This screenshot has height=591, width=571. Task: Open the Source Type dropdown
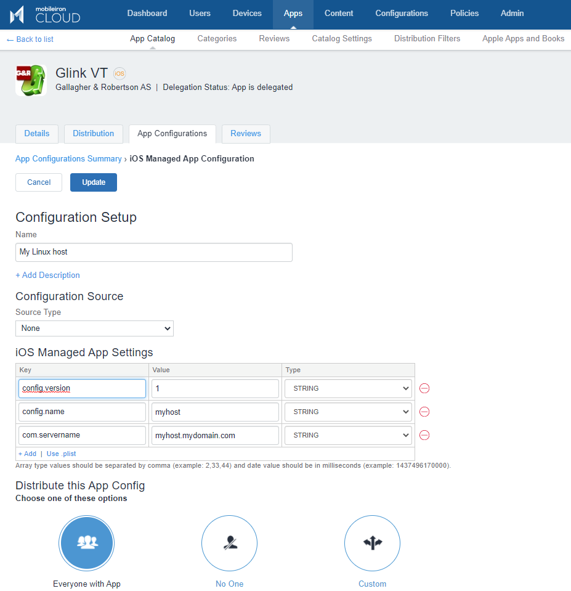click(x=94, y=328)
